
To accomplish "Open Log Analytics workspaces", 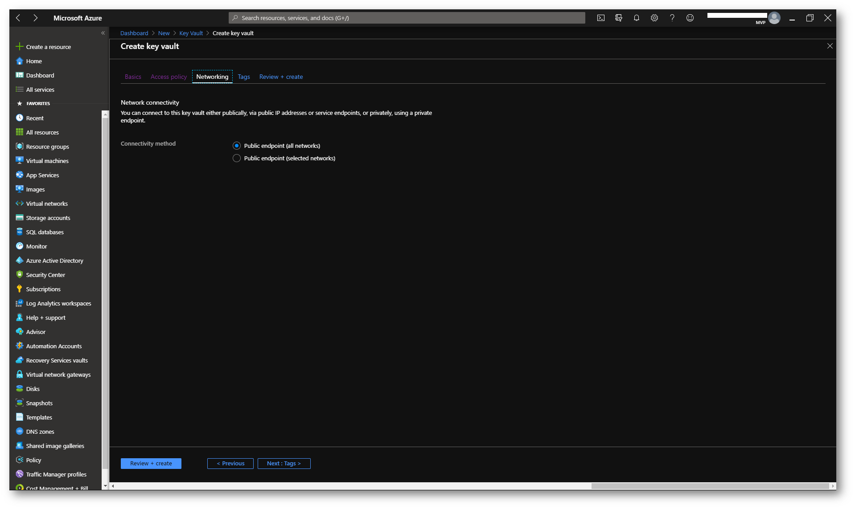I will pyautogui.click(x=58, y=303).
